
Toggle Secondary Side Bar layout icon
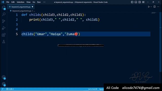tap(139, 2)
